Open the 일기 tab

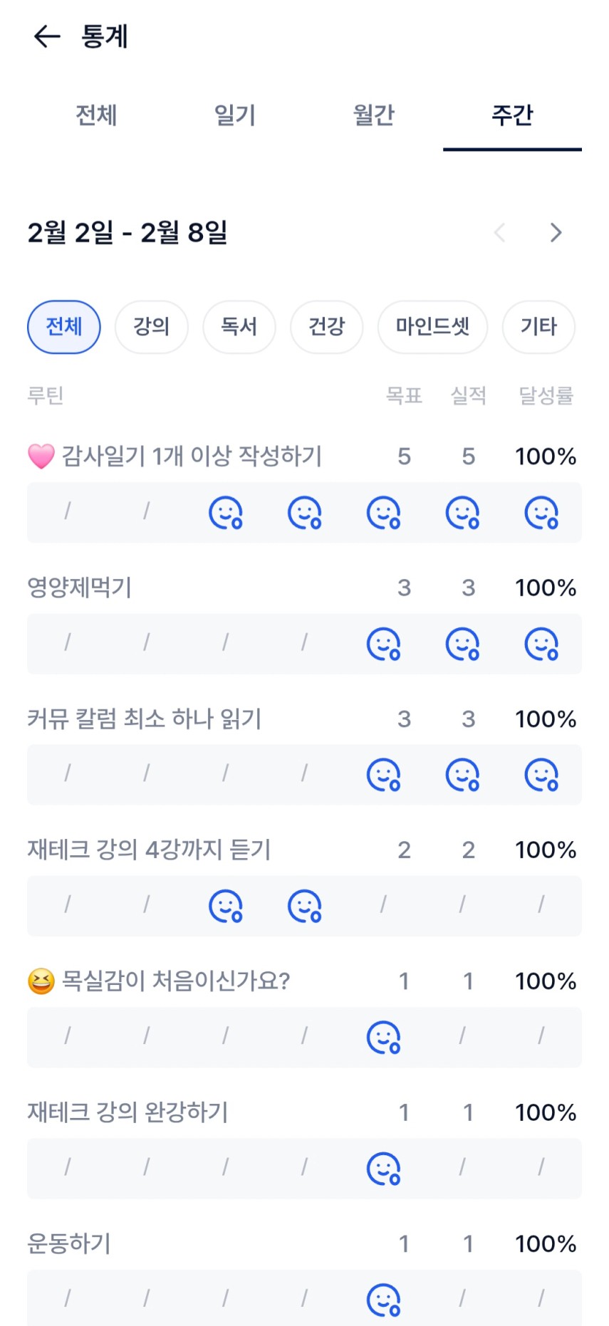pos(235,115)
